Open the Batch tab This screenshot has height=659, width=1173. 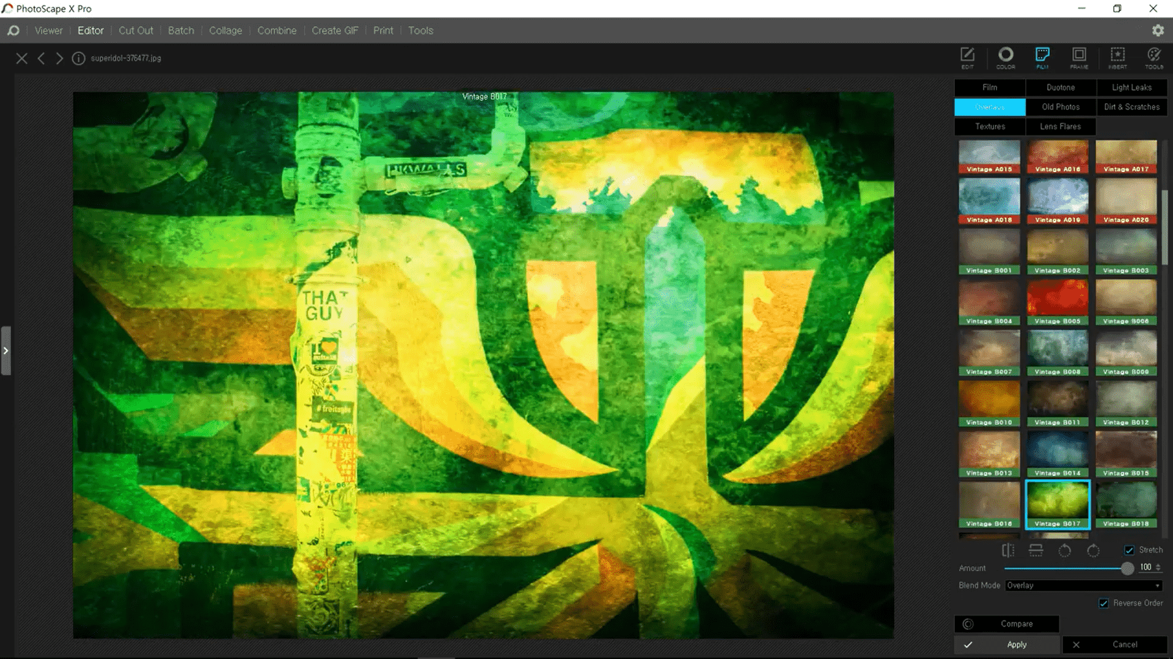coord(181,31)
